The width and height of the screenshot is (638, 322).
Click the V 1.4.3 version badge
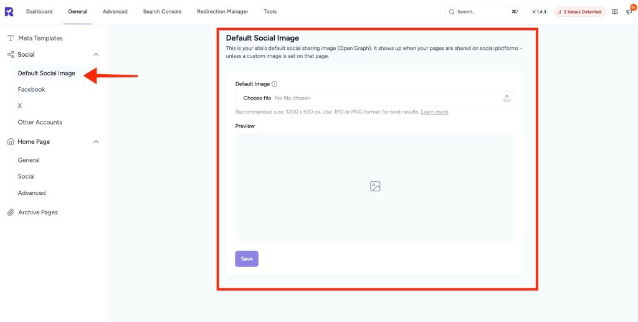coord(539,12)
